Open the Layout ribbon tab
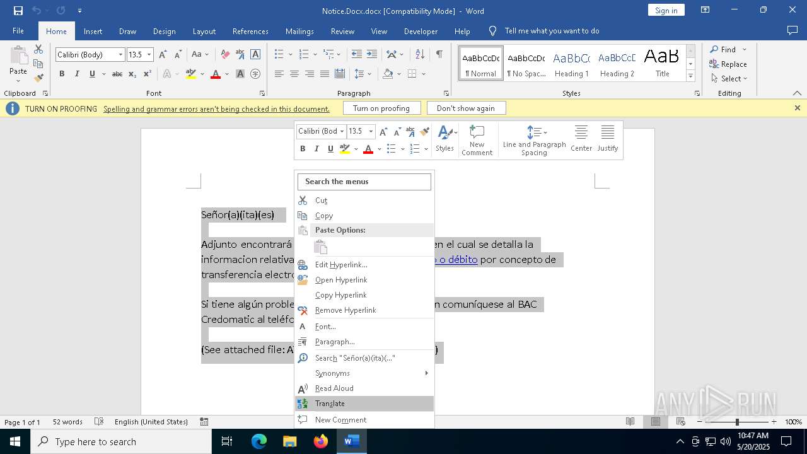The width and height of the screenshot is (807, 454). [204, 31]
